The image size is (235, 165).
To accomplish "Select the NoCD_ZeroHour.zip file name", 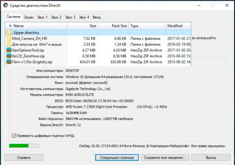I will [x=28, y=56].
